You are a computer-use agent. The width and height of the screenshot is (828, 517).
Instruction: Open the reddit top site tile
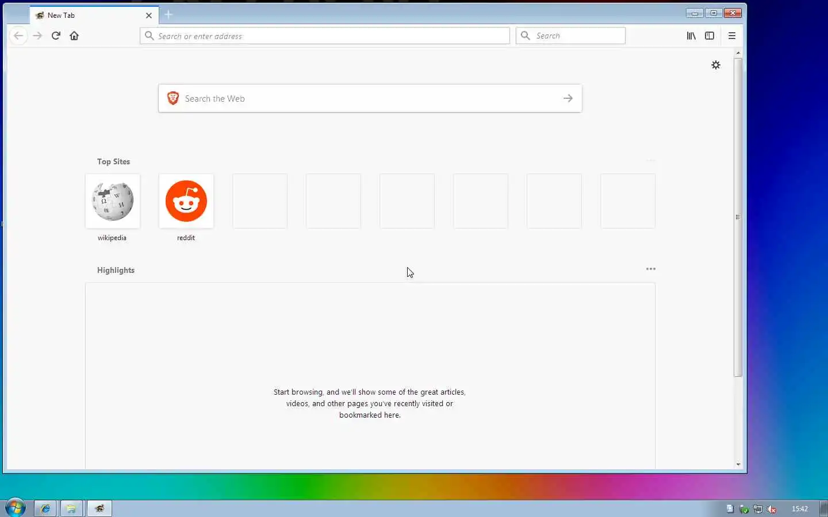pos(186,201)
